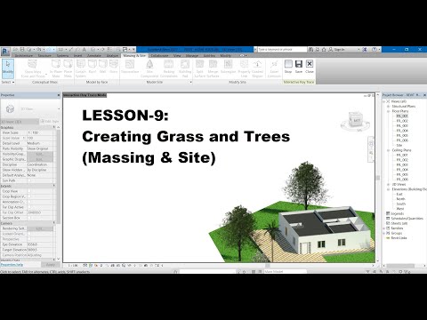Enable the Far Clip Active checkbox
The width and height of the screenshot is (427, 320).
click(x=29, y=207)
